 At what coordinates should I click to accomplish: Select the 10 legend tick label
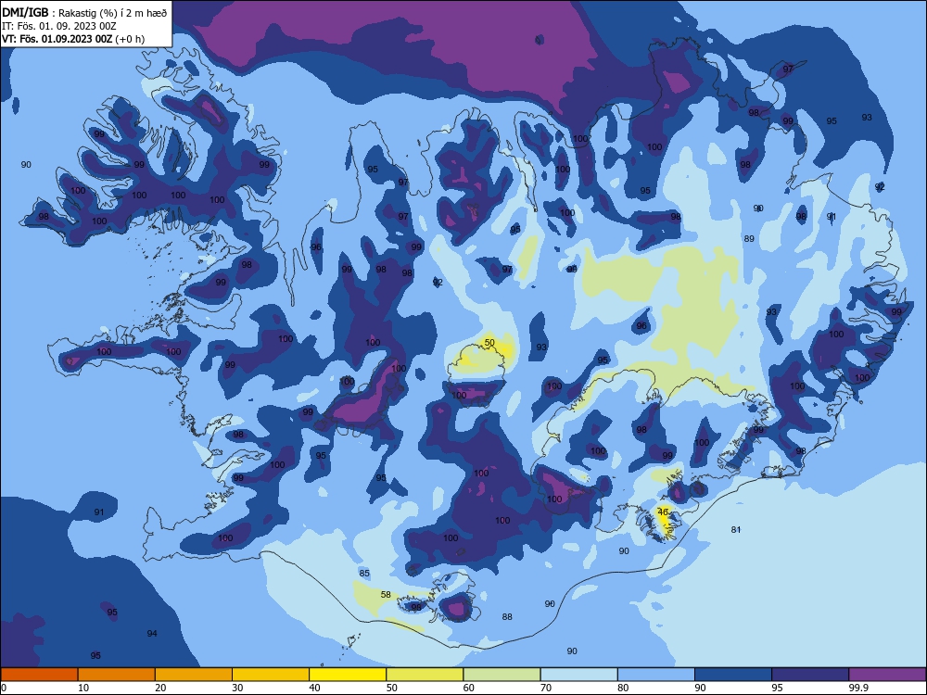point(83,688)
